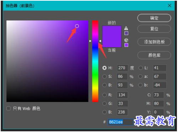178x132 pixels.
Task: Click the new color preview swatch
Action: pos(112,31)
